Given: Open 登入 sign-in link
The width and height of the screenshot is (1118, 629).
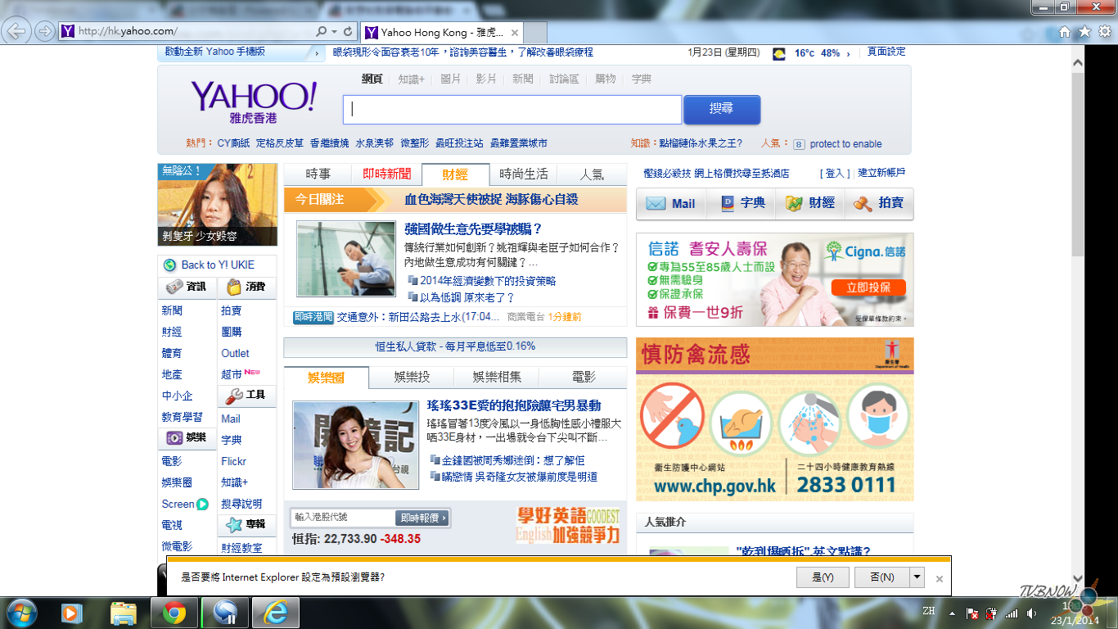Looking at the screenshot, I should point(834,174).
